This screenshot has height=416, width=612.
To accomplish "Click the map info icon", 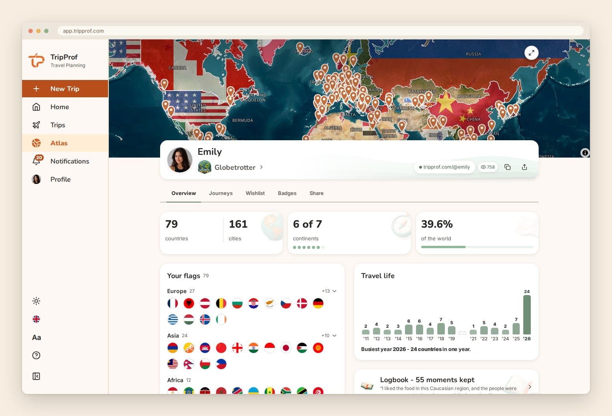I will (x=585, y=153).
